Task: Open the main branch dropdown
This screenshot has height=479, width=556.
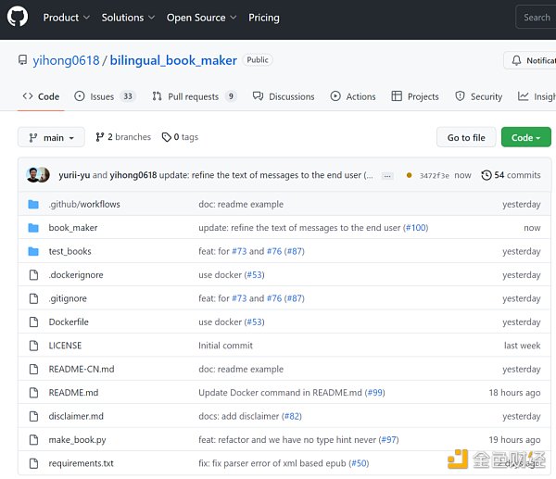Action: click(51, 137)
